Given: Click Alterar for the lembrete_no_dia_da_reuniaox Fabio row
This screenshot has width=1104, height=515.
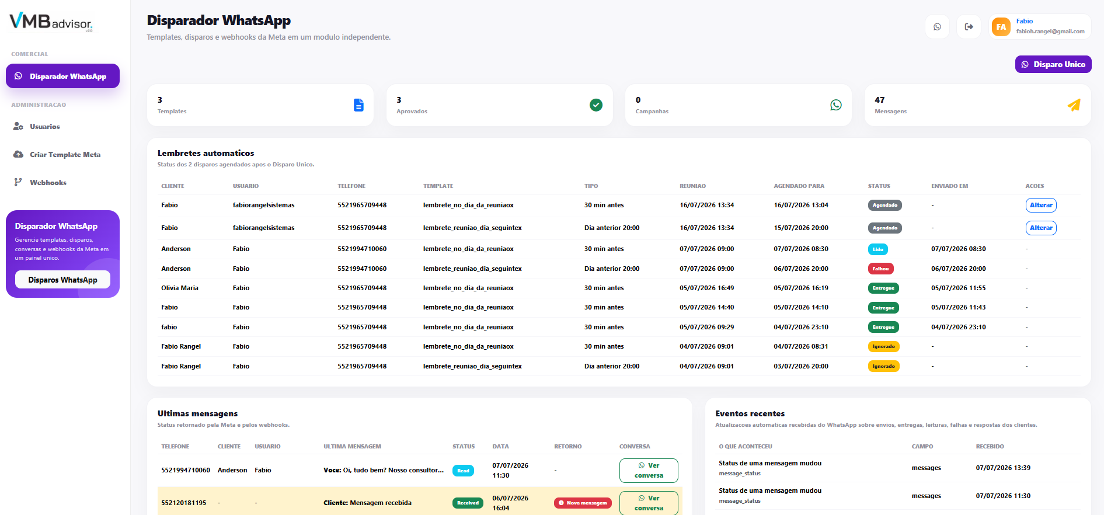Looking at the screenshot, I should click(x=1041, y=205).
